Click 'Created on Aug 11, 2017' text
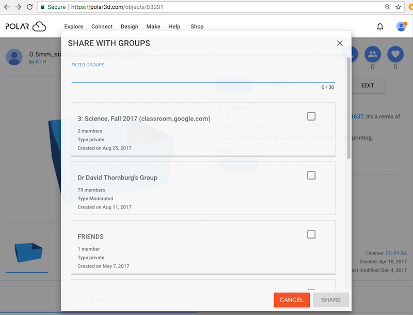413x315 pixels. pos(105,207)
